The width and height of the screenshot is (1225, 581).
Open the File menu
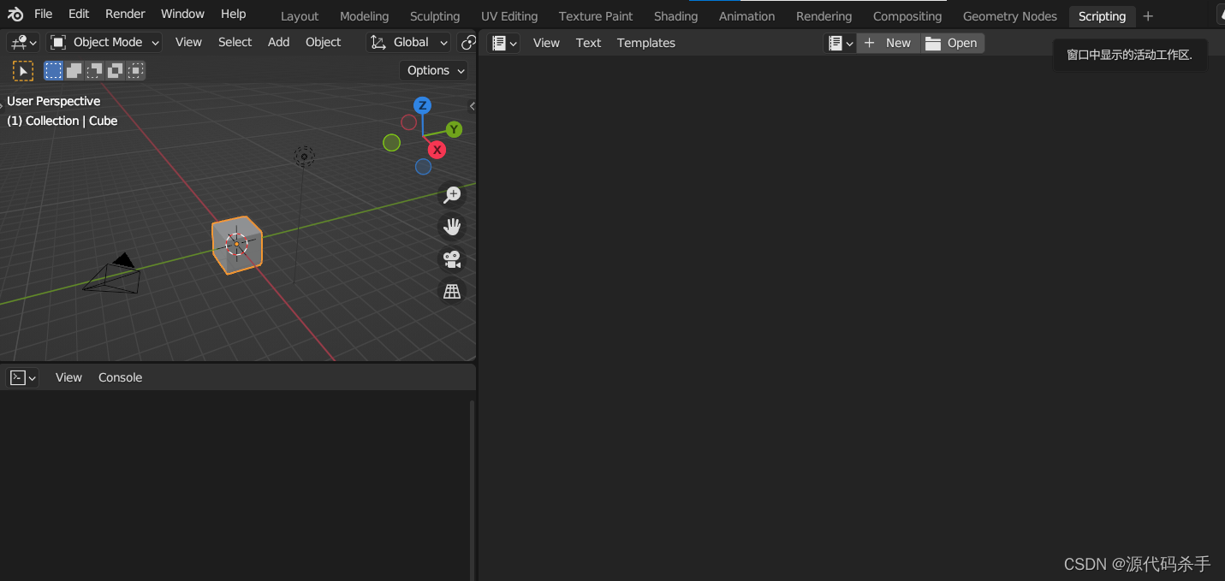tap(43, 14)
